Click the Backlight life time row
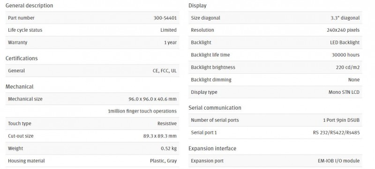The width and height of the screenshot is (375, 169). click(275, 55)
